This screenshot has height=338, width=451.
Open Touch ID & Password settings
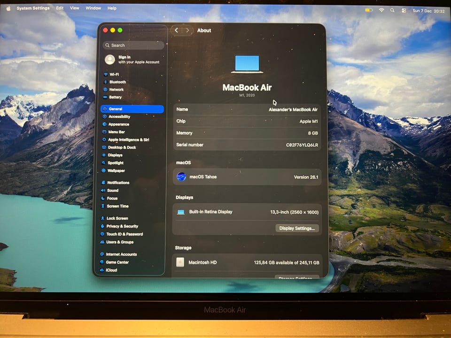tap(121, 234)
